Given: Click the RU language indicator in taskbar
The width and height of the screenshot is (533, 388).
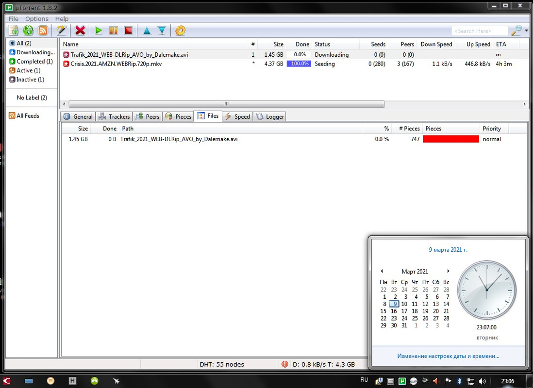Looking at the screenshot, I should click(364, 380).
